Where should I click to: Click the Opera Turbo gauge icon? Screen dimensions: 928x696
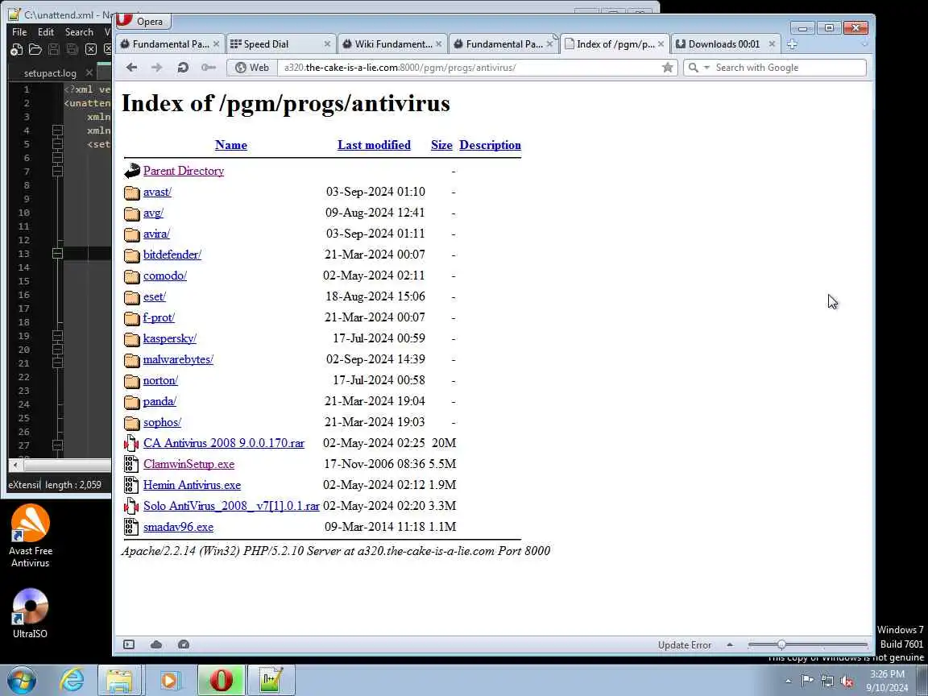tap(184, 644)
